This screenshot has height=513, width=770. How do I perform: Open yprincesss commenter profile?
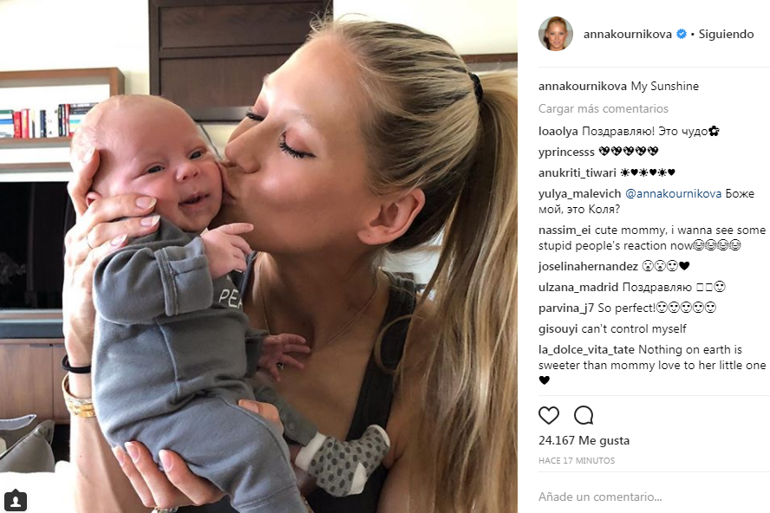click(566, 152)
